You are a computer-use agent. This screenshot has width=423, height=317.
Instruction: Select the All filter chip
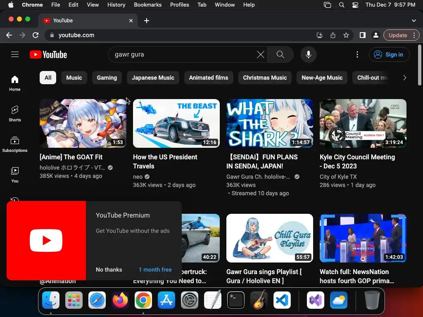coord(48,78)
